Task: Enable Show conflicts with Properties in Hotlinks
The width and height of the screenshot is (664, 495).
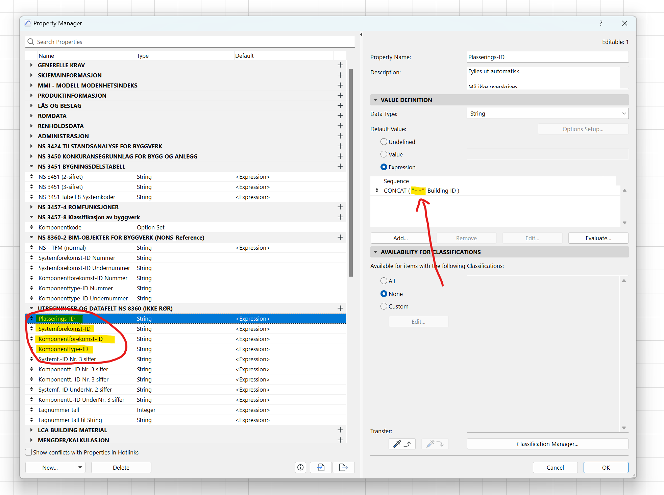Action: point(29,452)
